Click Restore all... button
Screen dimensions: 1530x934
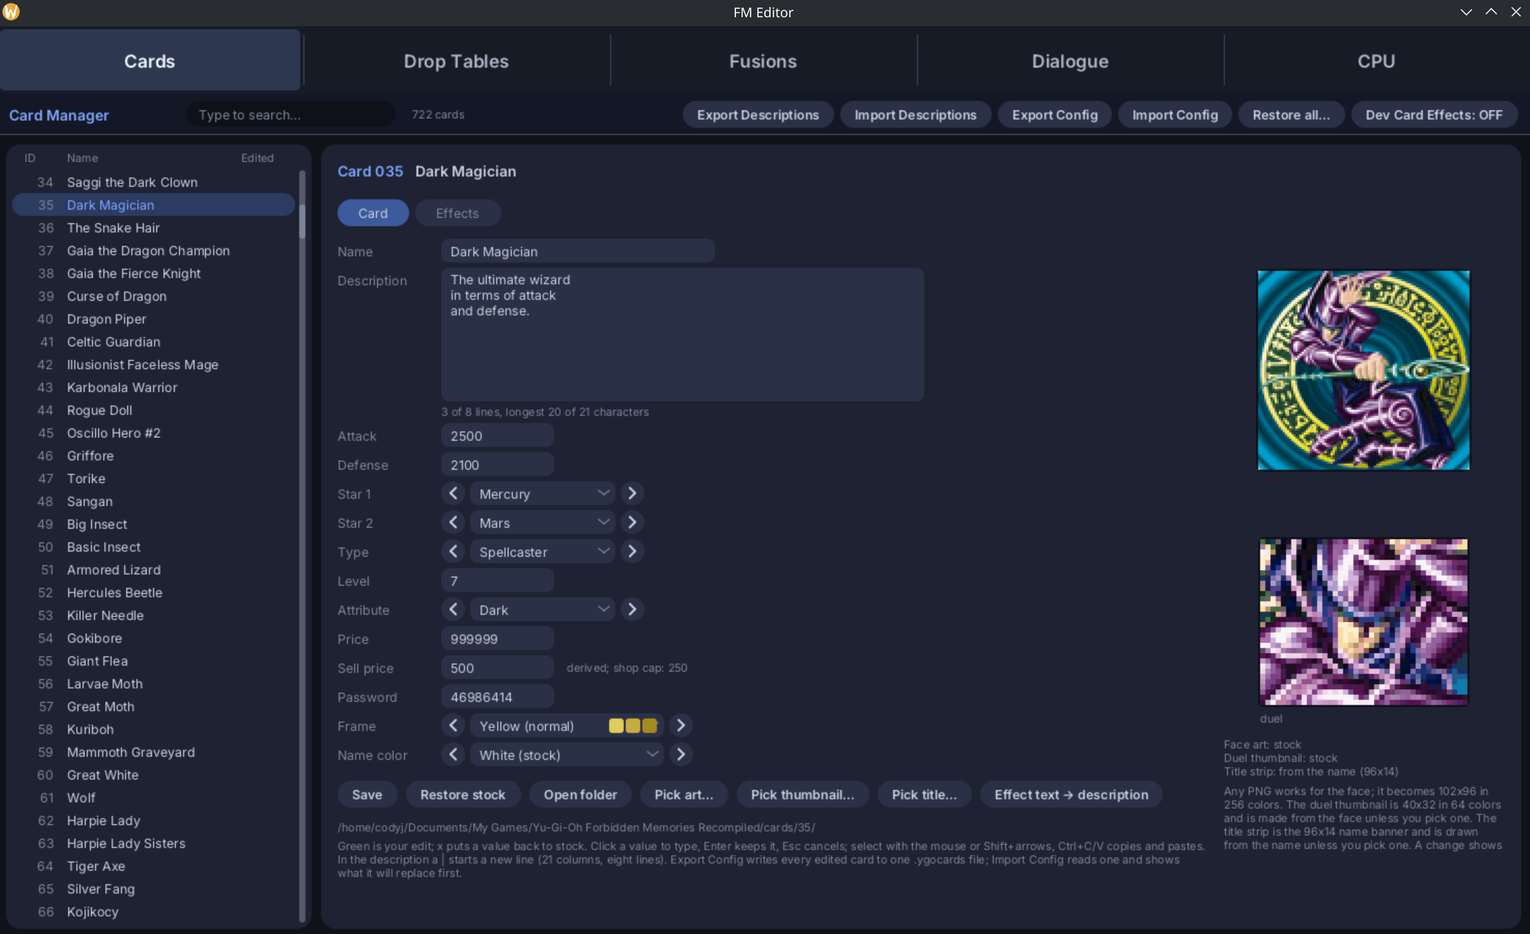[x=1291, y=115]
